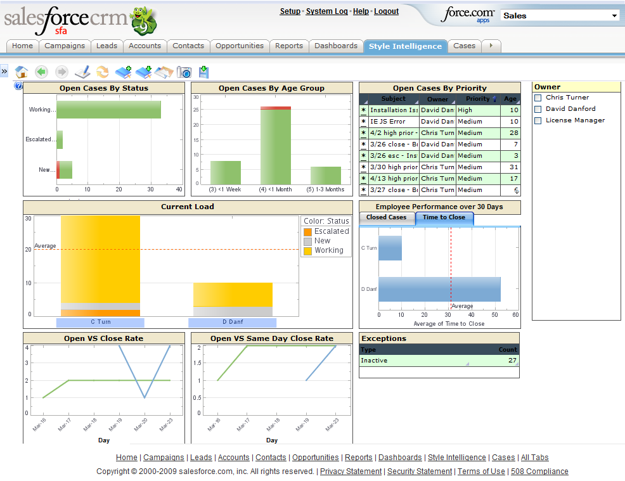Open the Privacy Statement footer link
This screenshot has width=625, height=481.
pyautogui.click(x=351, y=471)
